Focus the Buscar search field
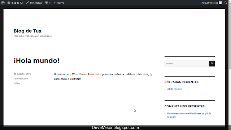The image size is (231, 130). tap(187, 64)
